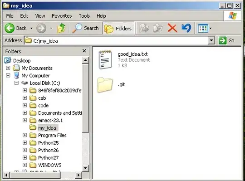Delete with the red X icon
The width and height of the screenshot is (245, 181).
click(172, 28)
